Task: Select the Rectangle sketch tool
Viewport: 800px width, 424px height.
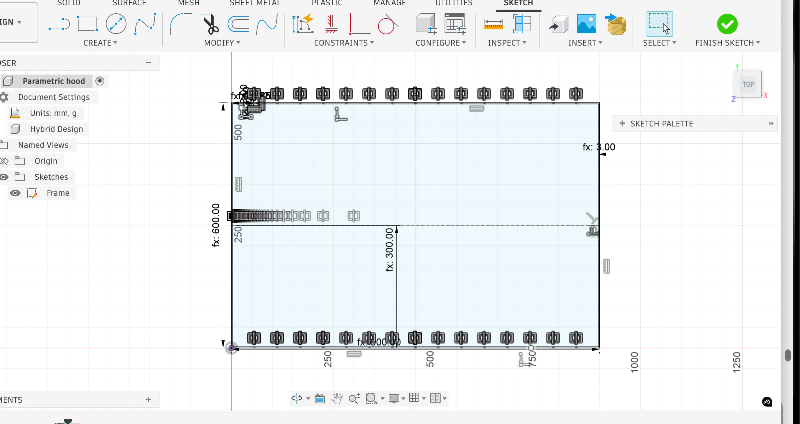Action: [87, 24]
